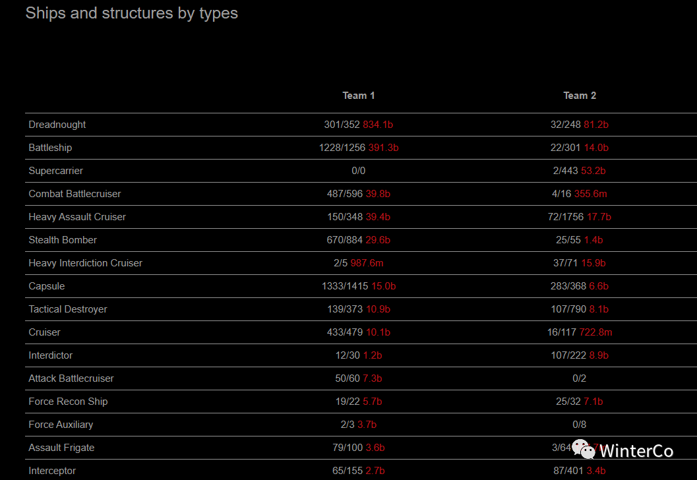The width and height of the screenshot is (697, 480).
Task: Click Team 1 Interdictor value 12/30
Action: (x=348, y=355)
